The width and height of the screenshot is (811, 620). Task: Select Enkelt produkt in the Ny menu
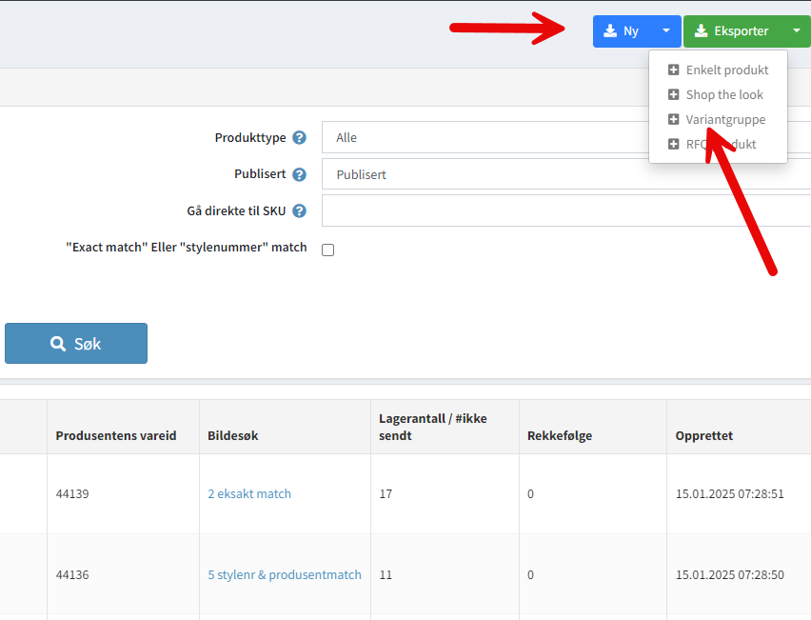tap(726, 70)
